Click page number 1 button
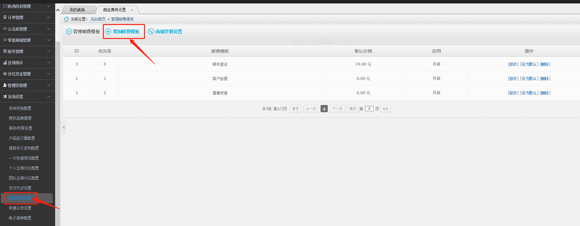Viewport: 580px width, 226px height. pyautogui.click(x=324, y=109)
